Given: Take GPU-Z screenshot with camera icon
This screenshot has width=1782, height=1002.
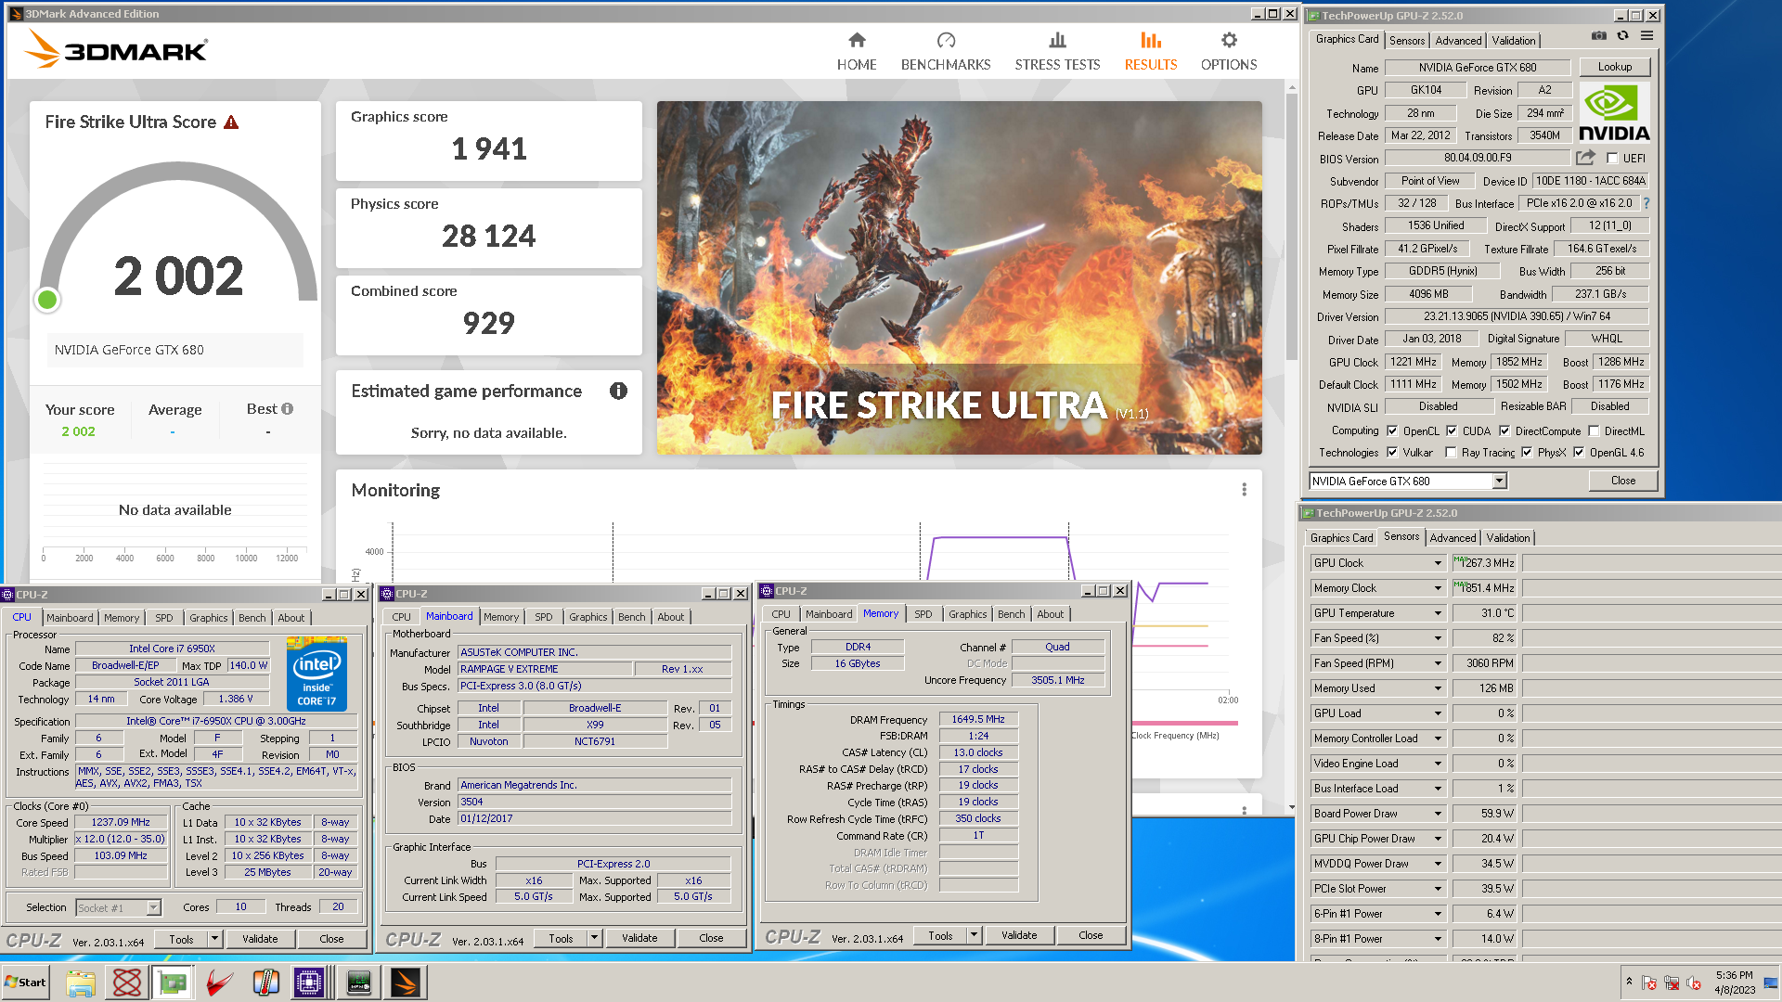Looking at the screenshot, I should point(1598,36).
